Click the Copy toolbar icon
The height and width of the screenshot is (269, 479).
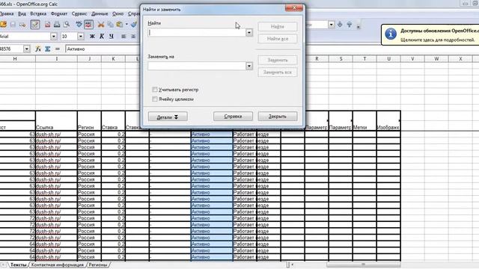pyautogui.click(x=110, y=25)
